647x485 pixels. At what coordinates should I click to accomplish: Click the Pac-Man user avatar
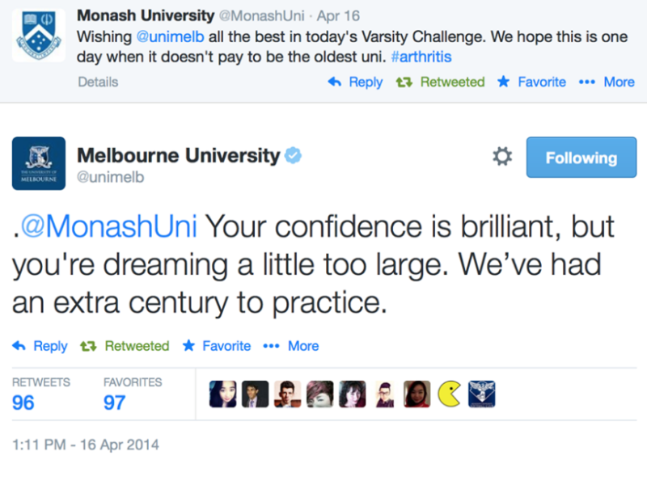[x=450, y=394]
